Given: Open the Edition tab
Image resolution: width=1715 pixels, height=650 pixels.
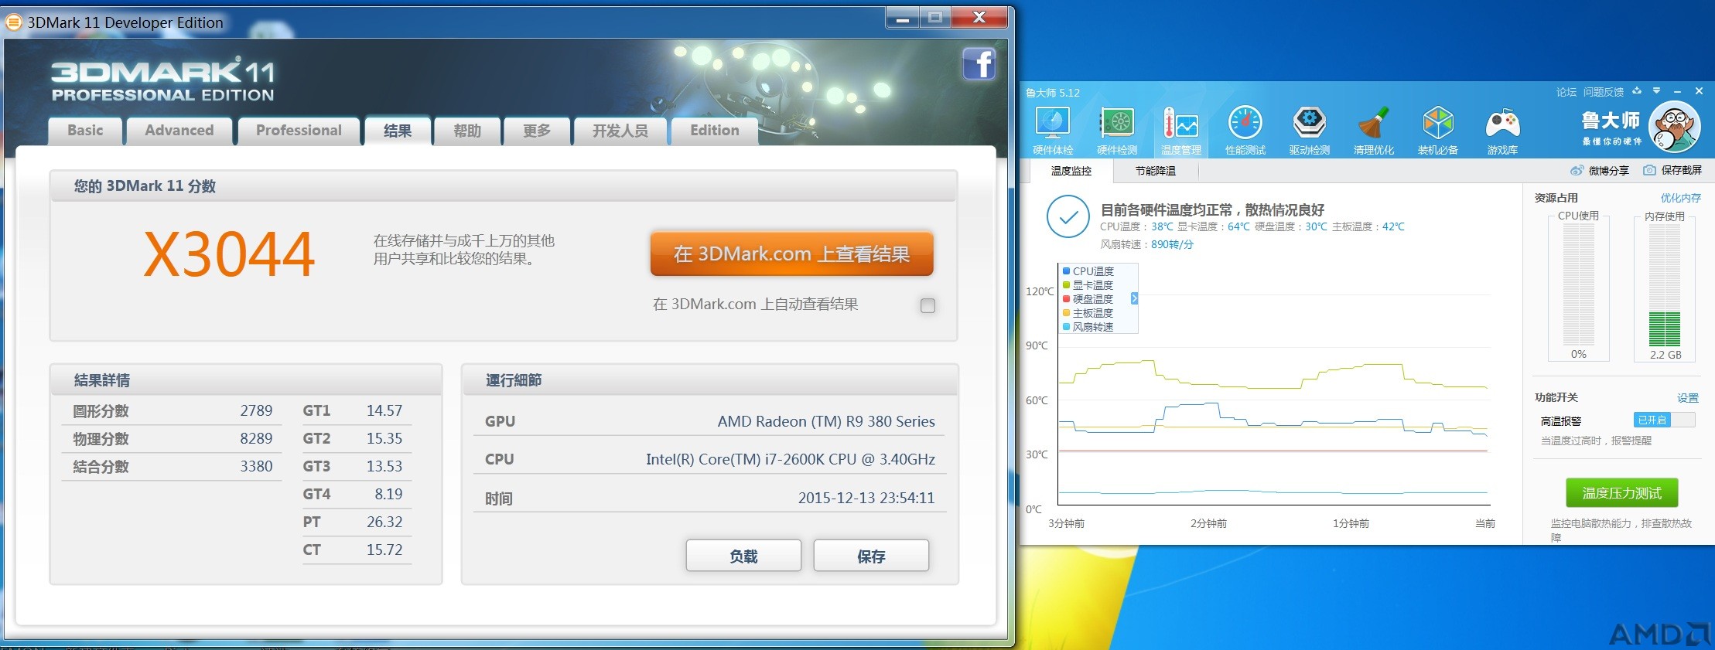Looking at the screenshot, I should click(x=714, y=131).
